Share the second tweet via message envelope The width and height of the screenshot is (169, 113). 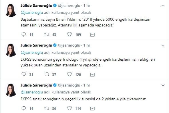(x=92, y=74)
